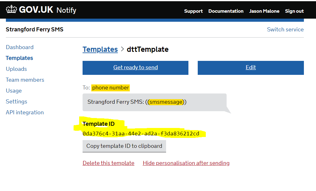The image size is (316, 191).
Task: Open Jason Malone's account menu
Action: click(x=264, y=11)
